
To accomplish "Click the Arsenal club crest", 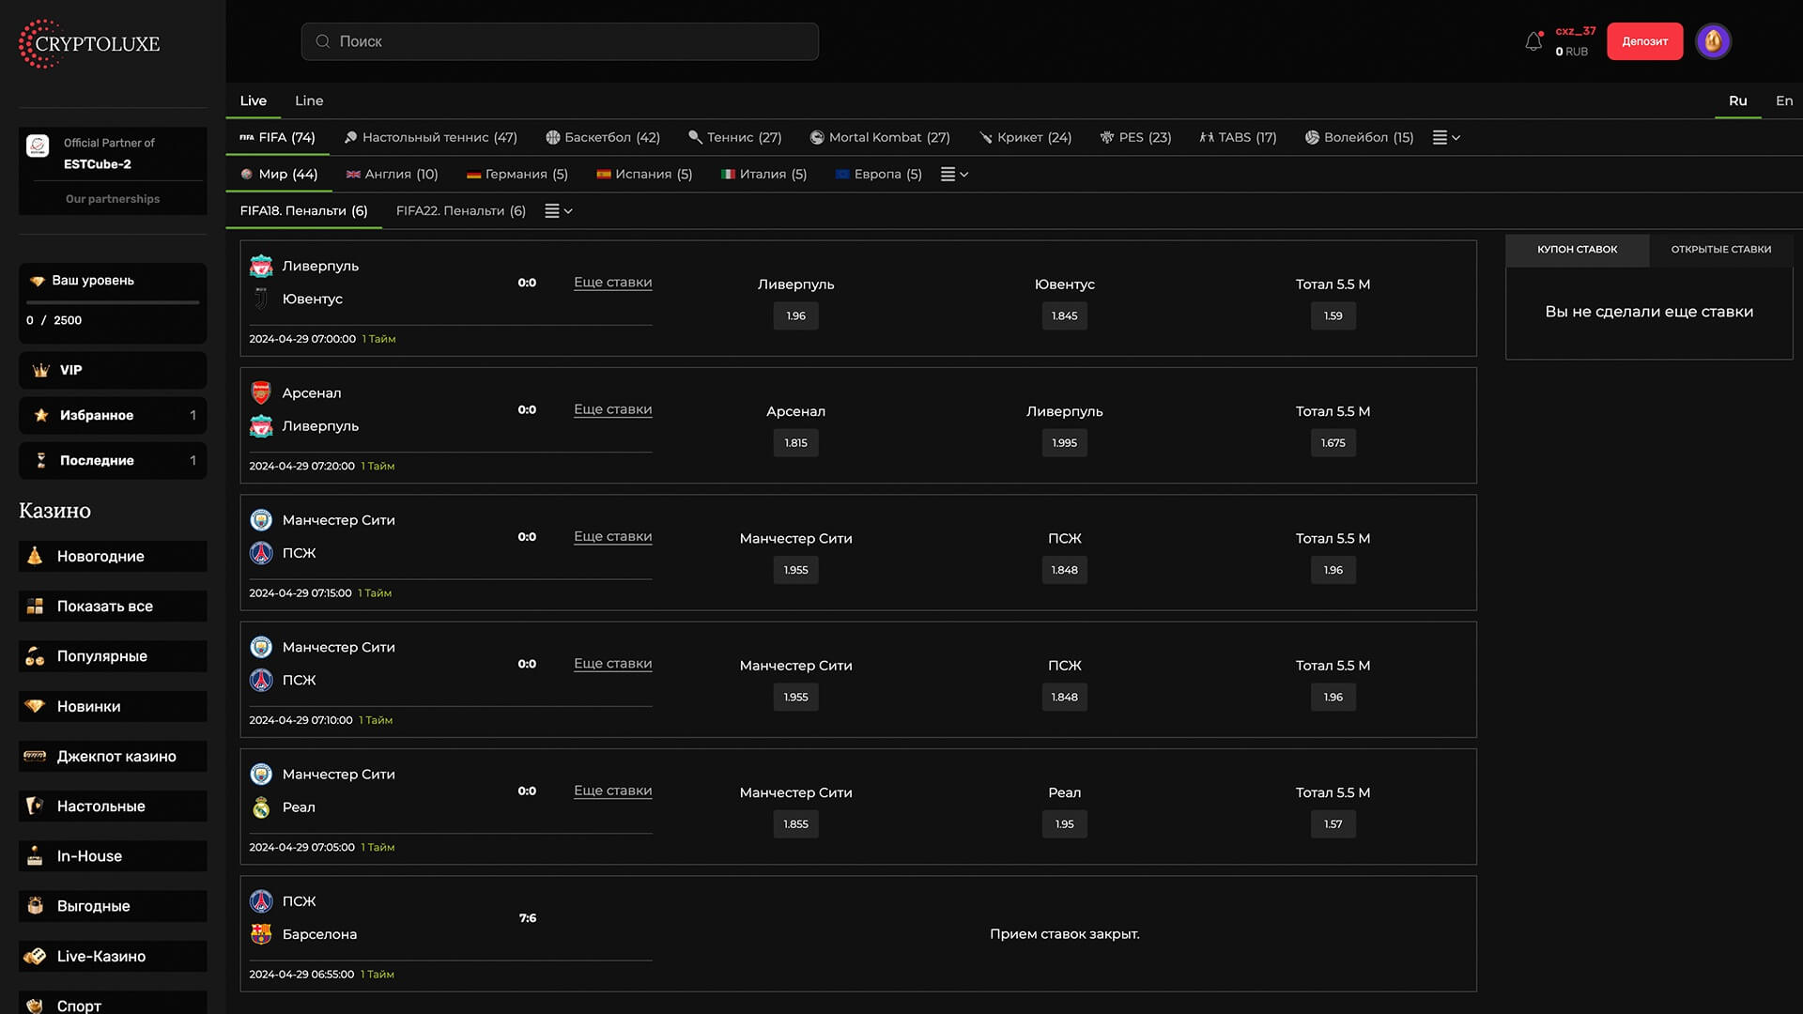I will tap(261, 392).
